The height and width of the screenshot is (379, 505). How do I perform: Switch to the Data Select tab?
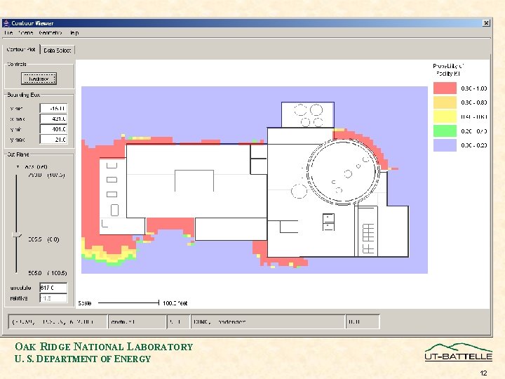click(x=58, y=50)
